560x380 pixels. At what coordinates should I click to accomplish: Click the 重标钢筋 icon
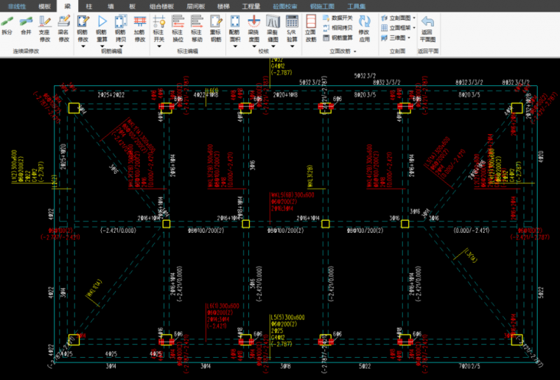click(215, 26)
